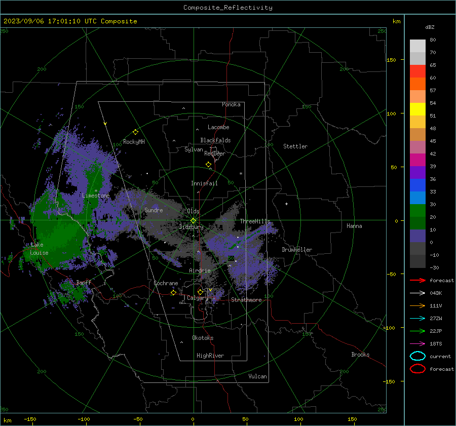The width and height of the screenshot is (456, 426).
Task: Click the Calgary city label
Action: click(198, 298)
